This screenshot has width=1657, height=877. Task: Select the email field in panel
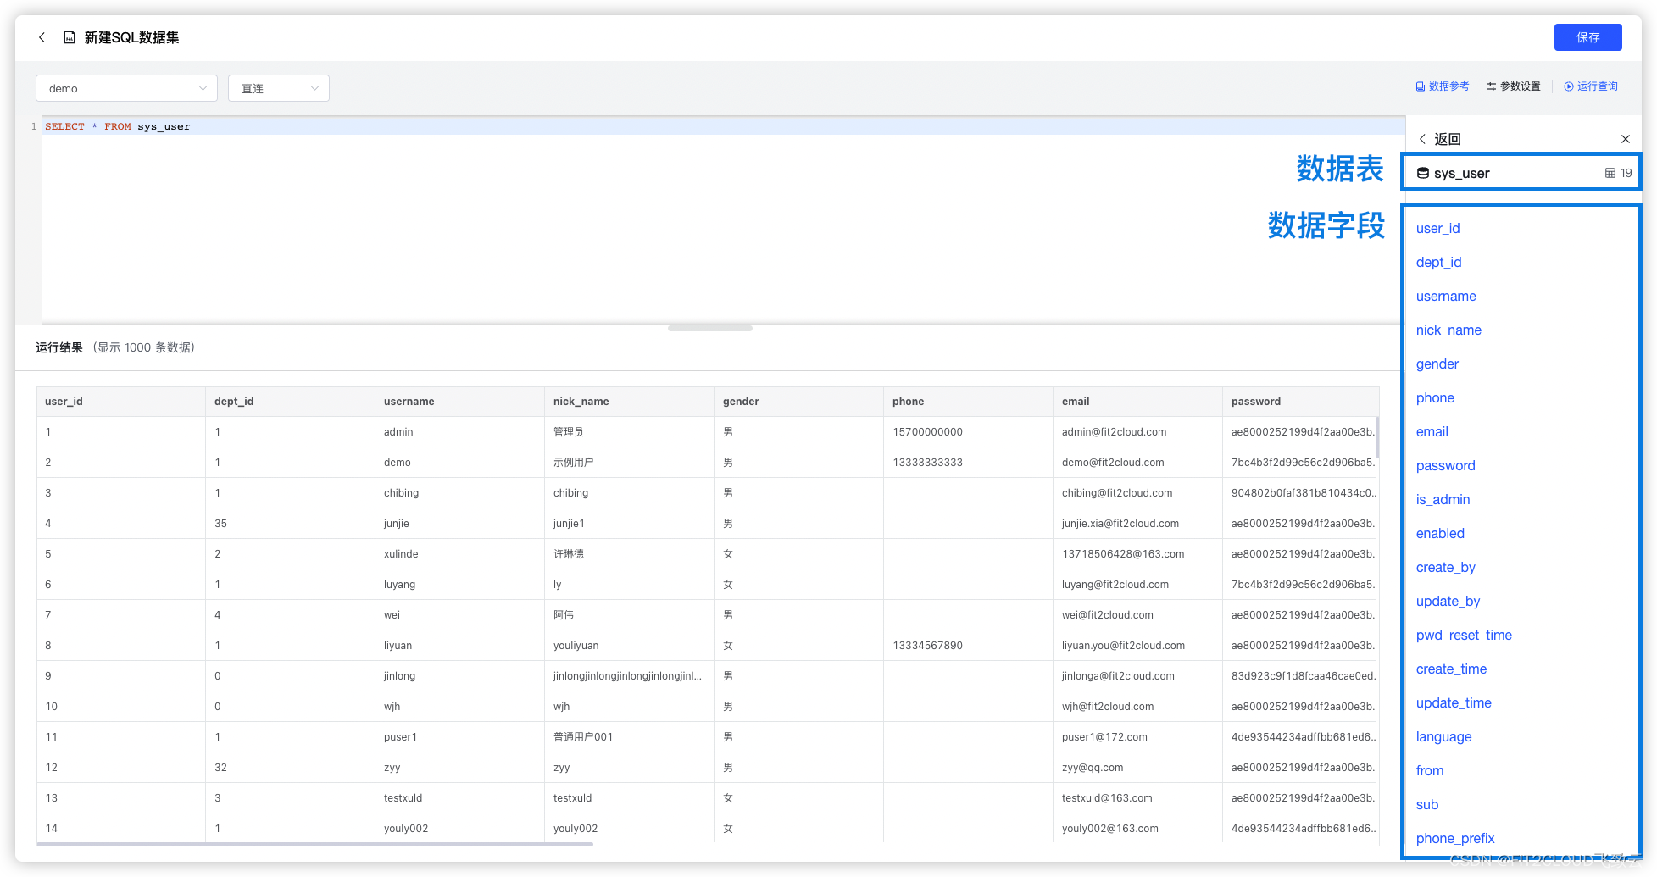1432,432
